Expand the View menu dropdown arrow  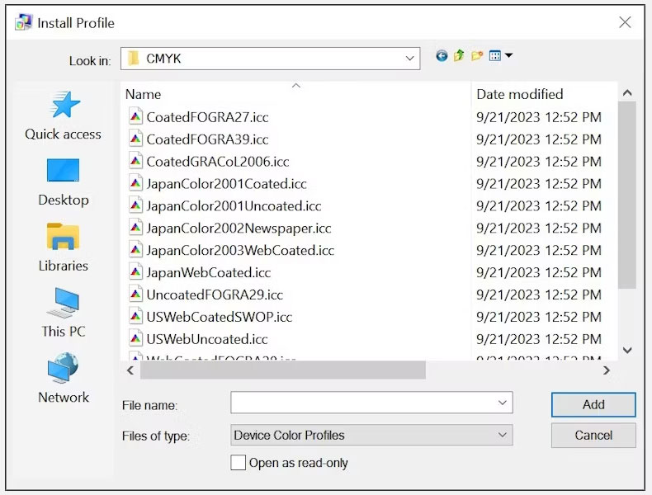click(508, 55)
